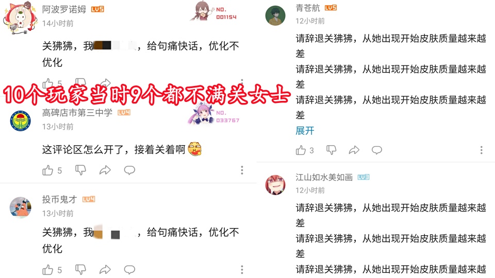Viewport: 495px width, 278px height.
Task: Share the comment by 投币鬼才
Action: [105, 269]
